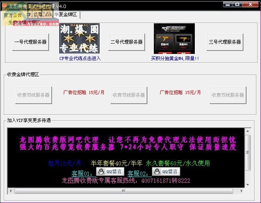Image resolution: width=261 pixels, height=203 pixels.
Task: Click the 包月10元/月 text
Action: coord(64,163)
